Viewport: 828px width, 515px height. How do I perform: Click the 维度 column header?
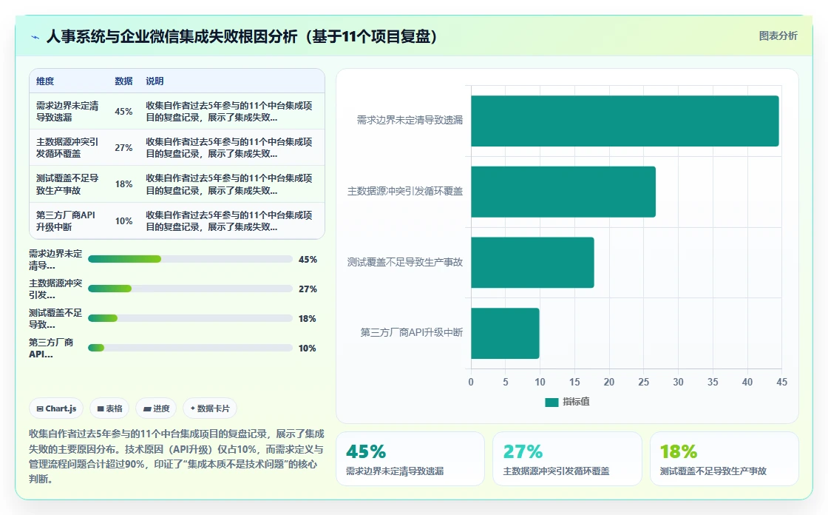click(45, 81)
